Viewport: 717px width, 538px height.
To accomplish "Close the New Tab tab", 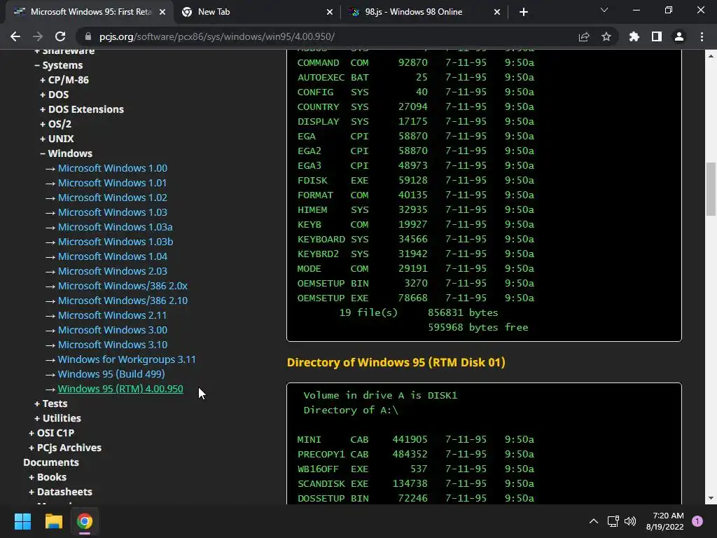I will [330, 12].
